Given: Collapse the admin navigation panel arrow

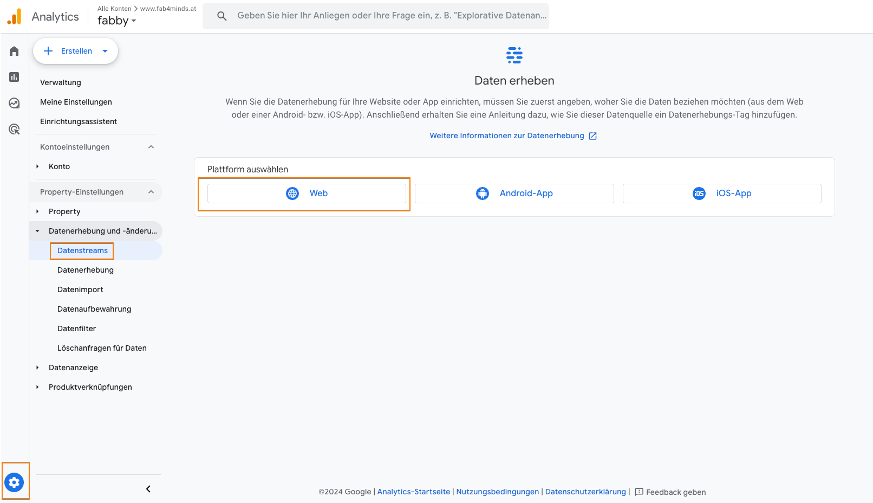Looking at the screenshot, I should [148, 489].
